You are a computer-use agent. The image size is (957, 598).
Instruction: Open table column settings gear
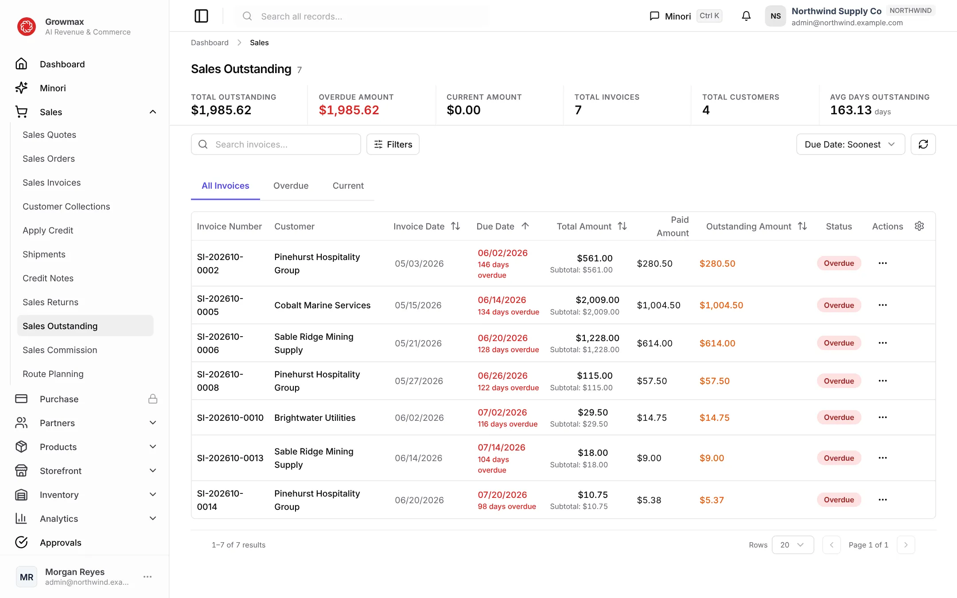[x=919, y=226]
